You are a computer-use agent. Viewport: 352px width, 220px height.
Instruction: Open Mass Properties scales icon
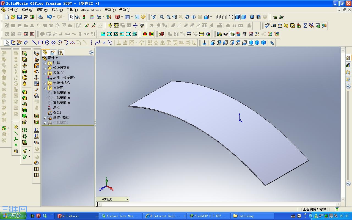pos(280,26)
